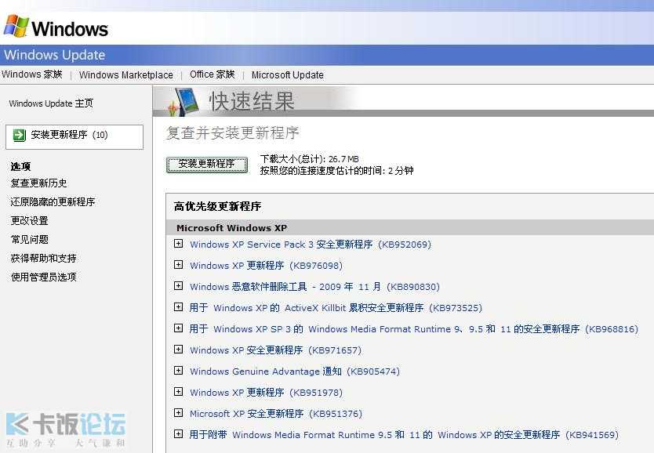Open Windows XP 更新程序 (KB951978) link
This screenshot has width=654, height=453.
pos(266,393)
